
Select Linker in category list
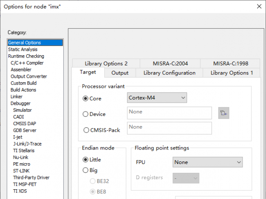click(17, 97)
